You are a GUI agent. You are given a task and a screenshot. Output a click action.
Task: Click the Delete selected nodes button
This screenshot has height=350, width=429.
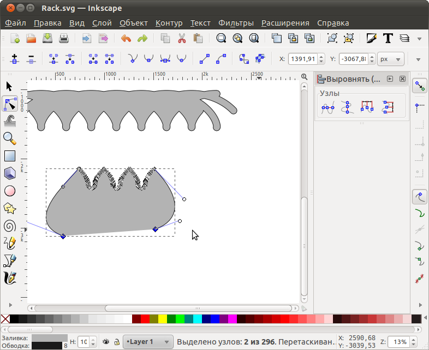[31, 59]
